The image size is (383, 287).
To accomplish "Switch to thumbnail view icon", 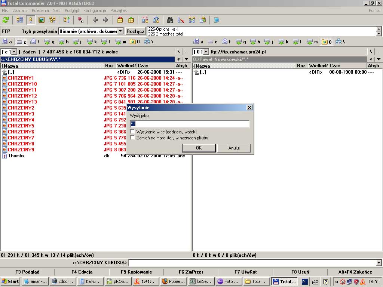I will [42, 20].
